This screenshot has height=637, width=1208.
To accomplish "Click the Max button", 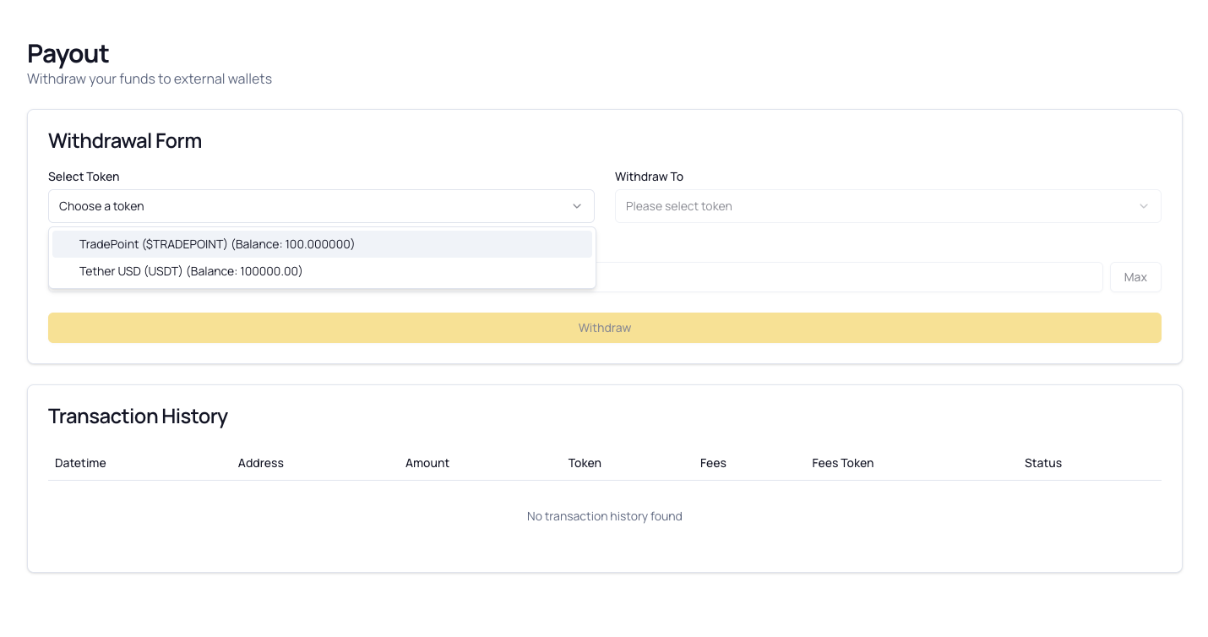I will tap(1135, 276).
